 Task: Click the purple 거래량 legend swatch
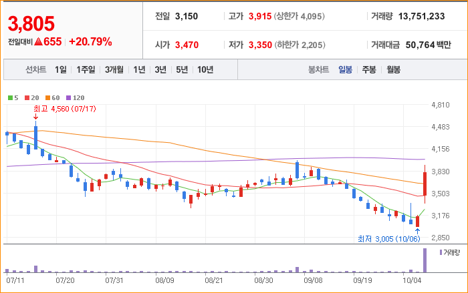click(x=441, y=252)
